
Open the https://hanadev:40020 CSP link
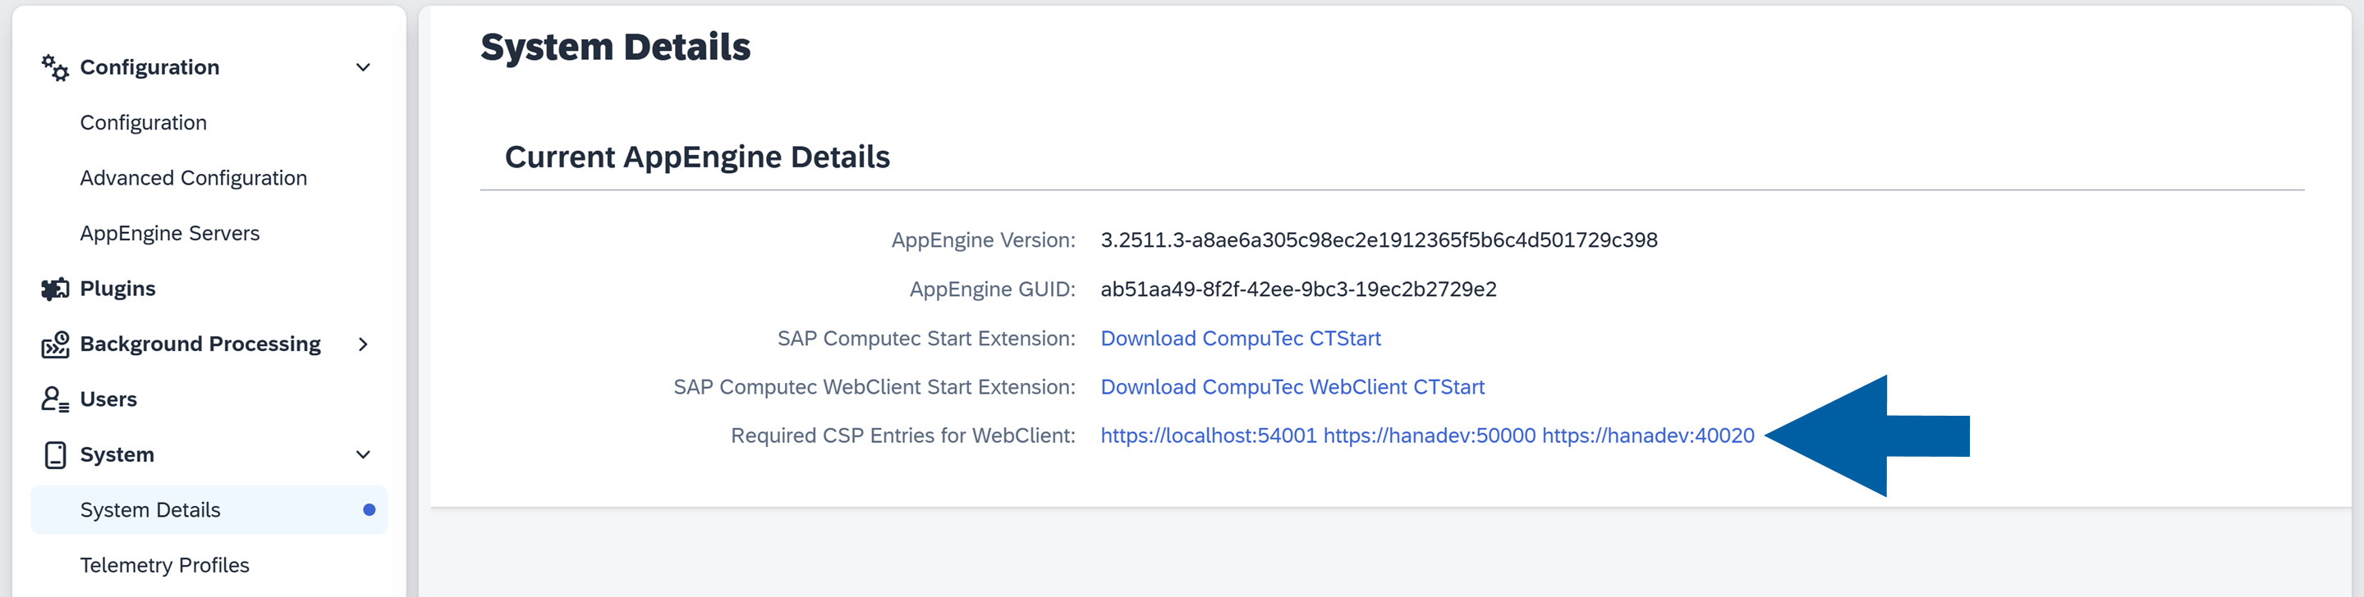point(1647,435)
